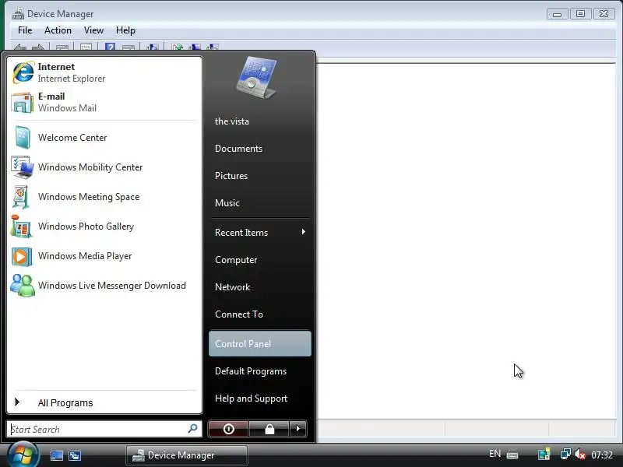This screenshot has height=467, width=623.
Task: Minimize the Device Manager window
Action: (557, 14)
